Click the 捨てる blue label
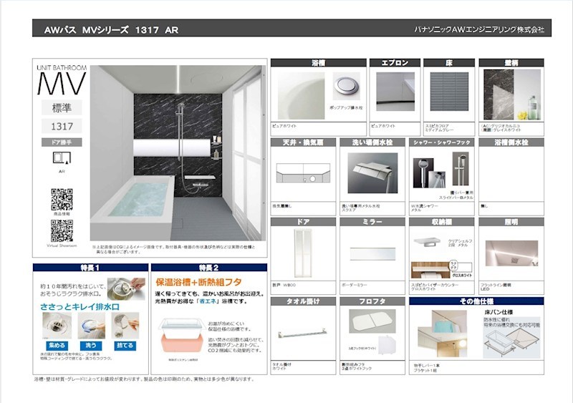Viewport: 573px width, 403px height. click(125, 345)
